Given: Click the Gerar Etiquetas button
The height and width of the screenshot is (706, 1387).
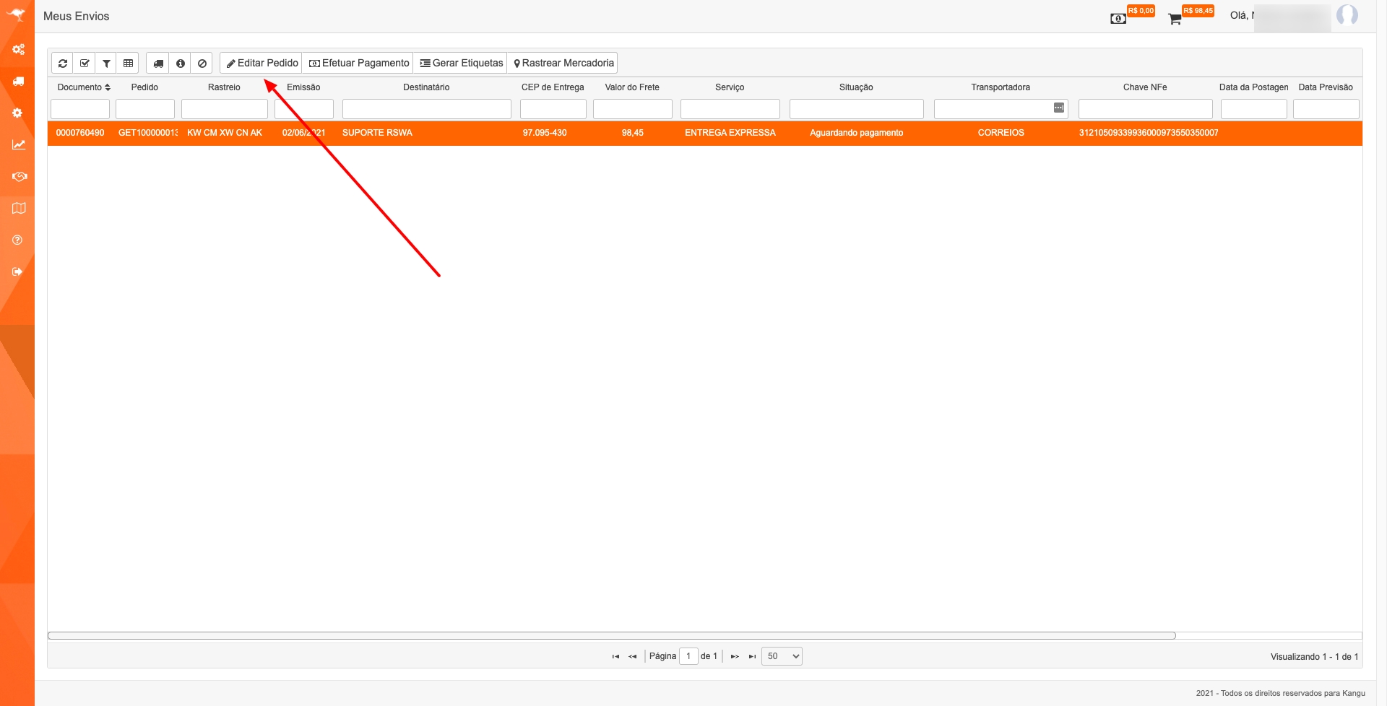Looking at the screenshot, I should (x=461, y=64).
